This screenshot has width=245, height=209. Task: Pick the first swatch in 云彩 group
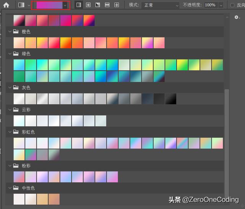click(19, 121)
